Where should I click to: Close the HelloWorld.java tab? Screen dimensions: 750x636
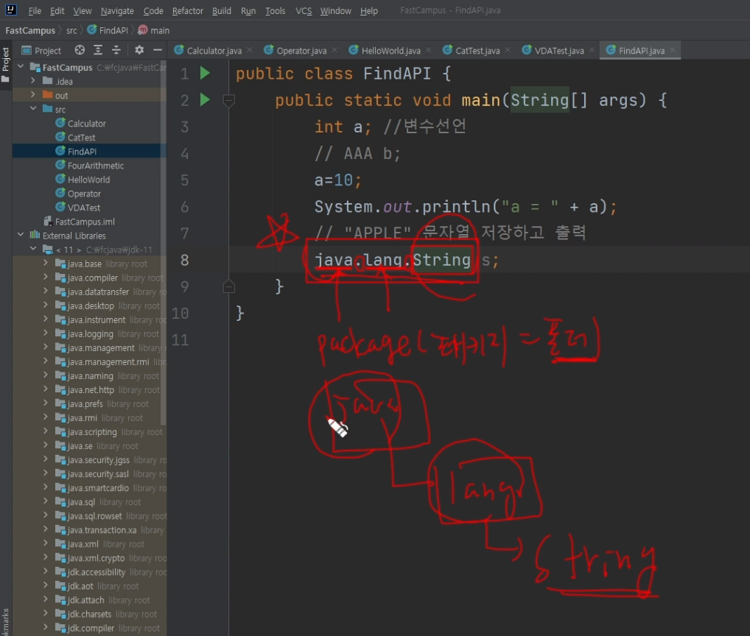pyautogui.click(x=429, y=50)
